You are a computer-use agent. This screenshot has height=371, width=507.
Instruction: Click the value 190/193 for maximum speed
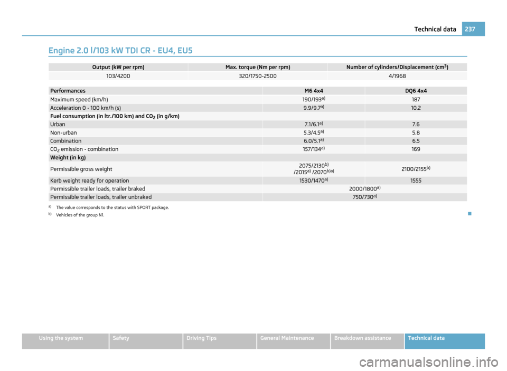point(314,100)
